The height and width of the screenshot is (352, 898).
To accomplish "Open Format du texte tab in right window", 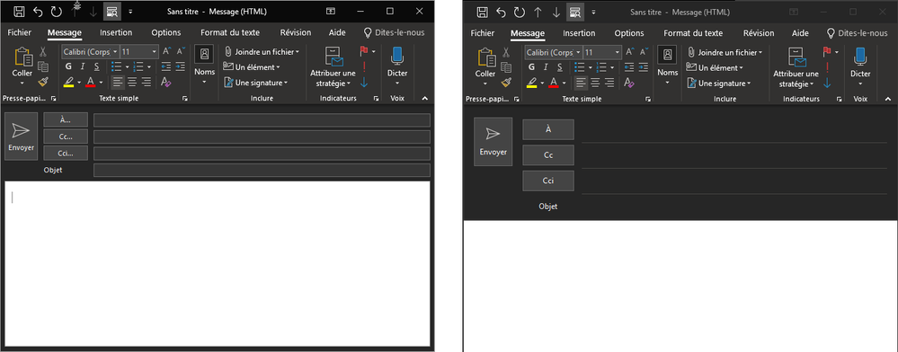I will click(693, 33).
